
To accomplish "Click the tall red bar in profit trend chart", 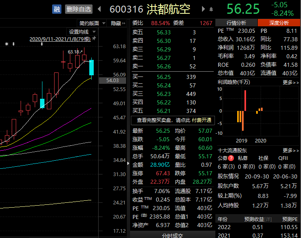I will 245,100.
